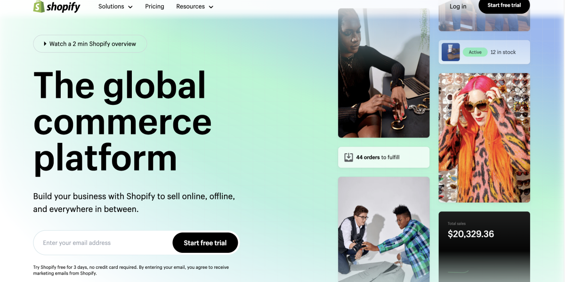Click the photo of woman arranging jewelry
This screenshot has width=565, height=282.
[x=384, y=73]
